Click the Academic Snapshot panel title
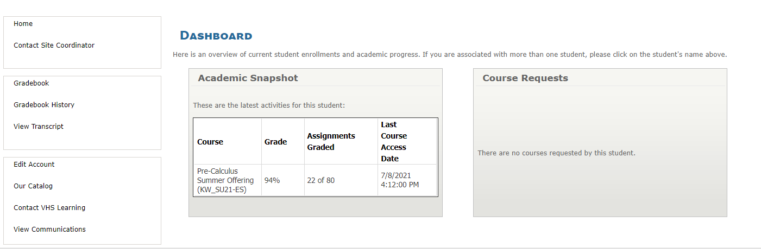The width and height of the screenshot is (761, 249). [248, 78]
